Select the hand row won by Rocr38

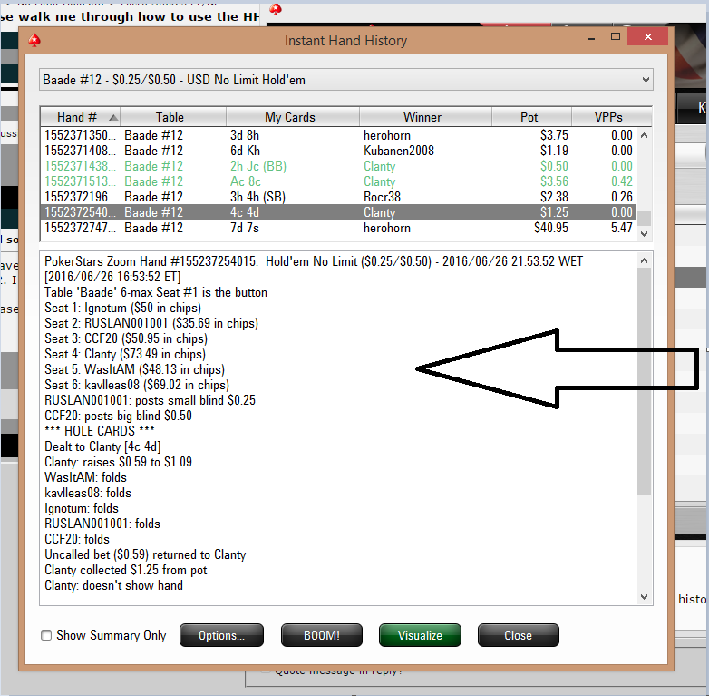pos(338,197)
